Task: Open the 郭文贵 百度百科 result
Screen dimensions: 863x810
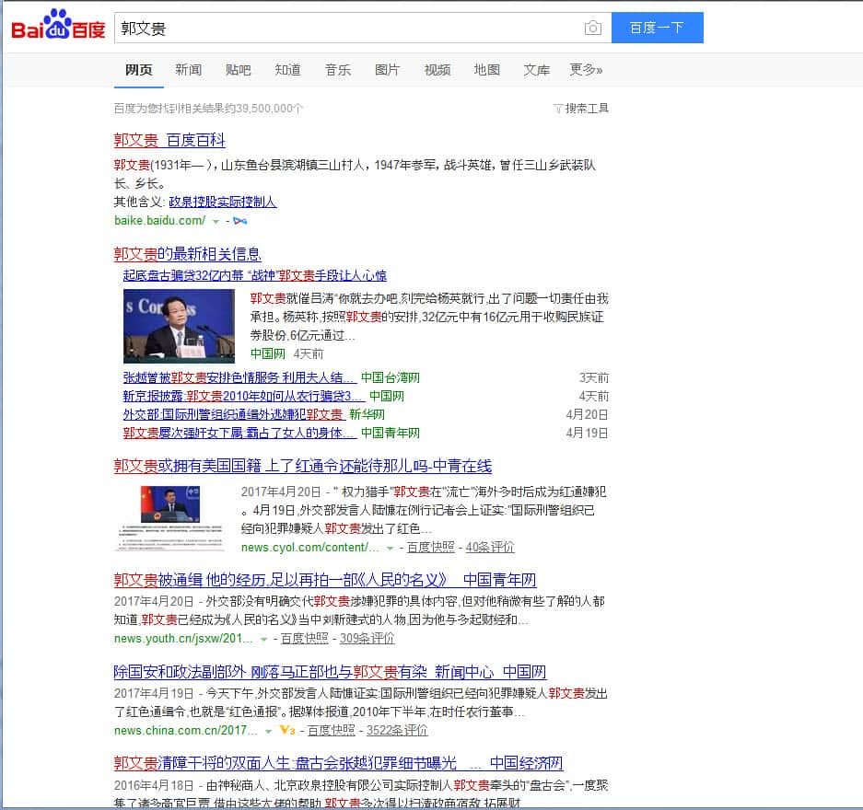Action: 169,141
